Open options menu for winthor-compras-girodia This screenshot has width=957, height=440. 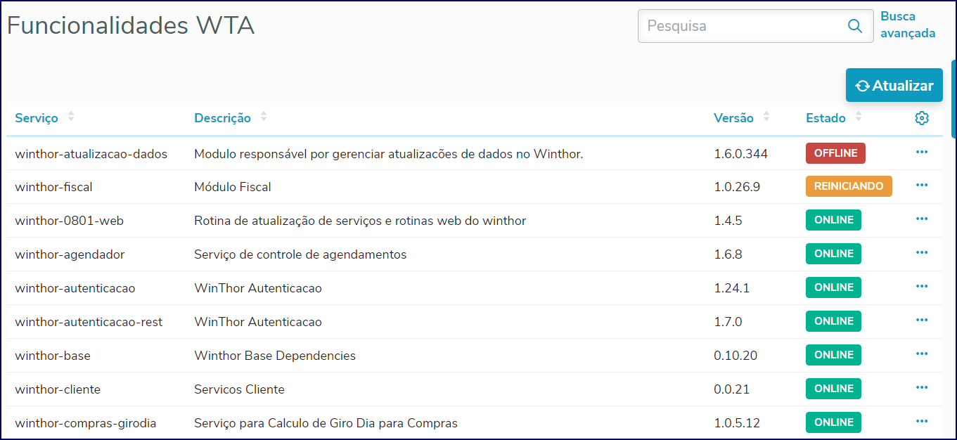point(922,421)
